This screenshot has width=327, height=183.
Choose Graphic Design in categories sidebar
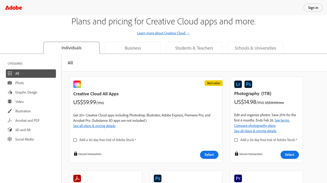(26, 92)
